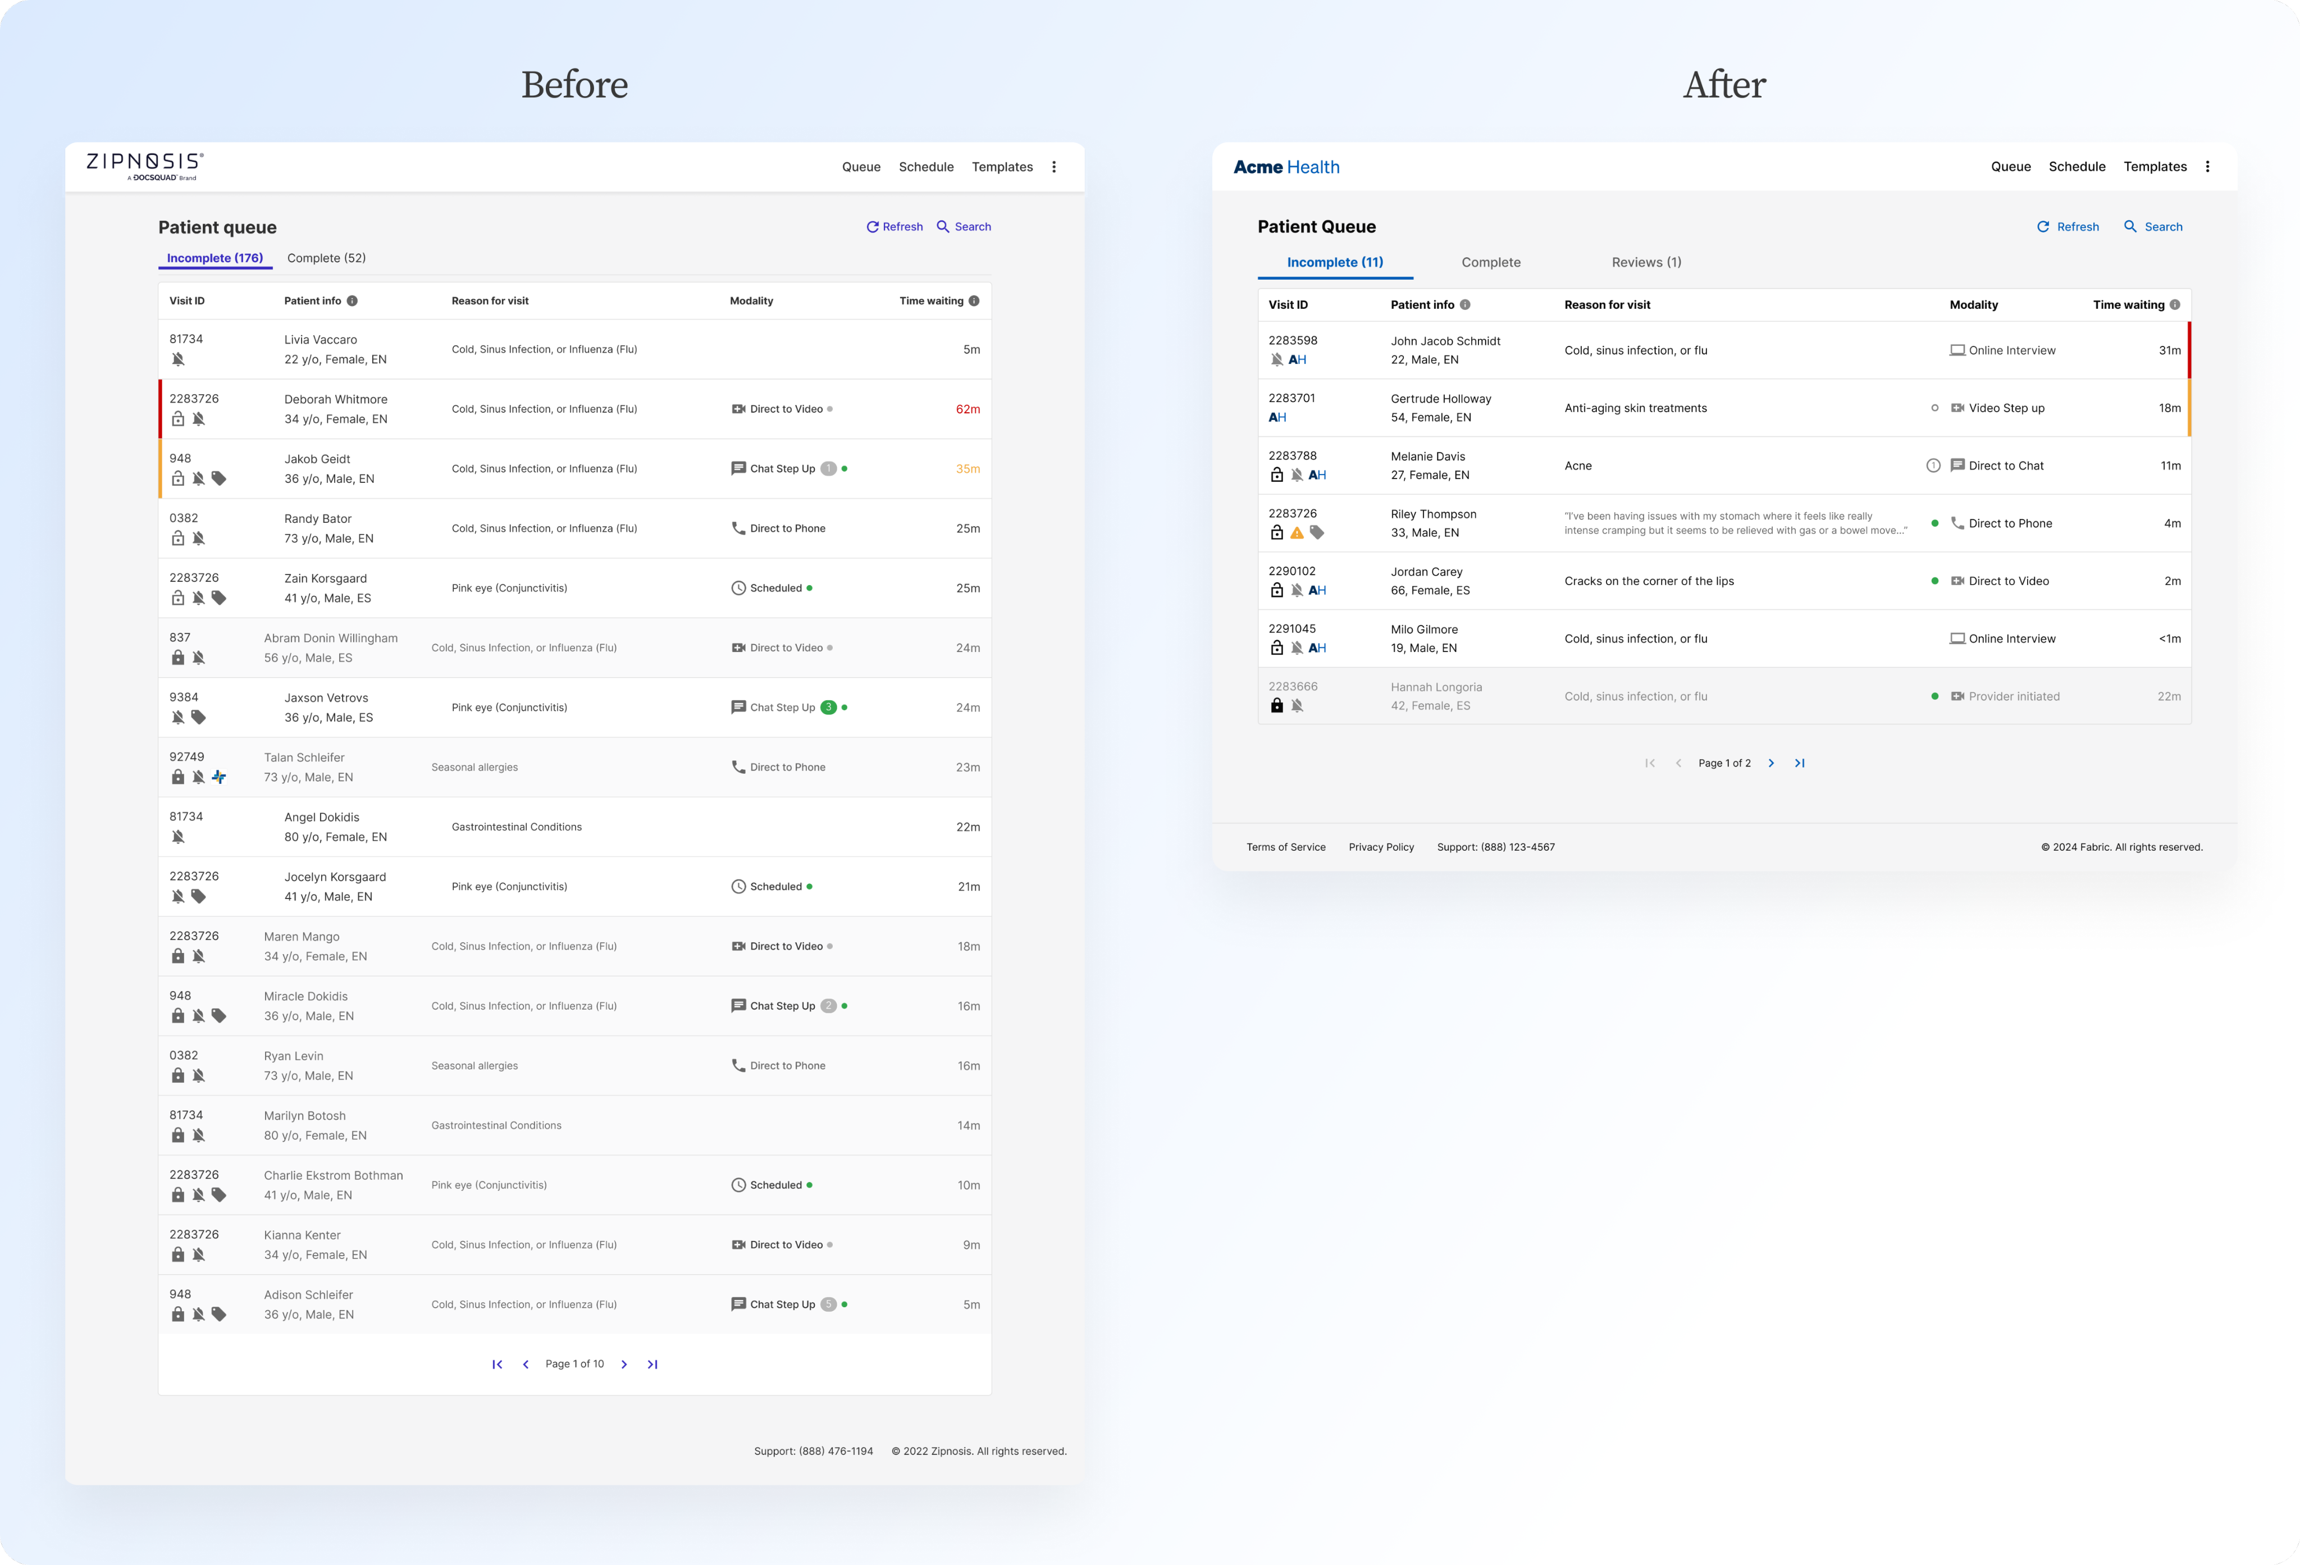Click the info circle beside Direct to Chat

click(x=1933, y=466)
